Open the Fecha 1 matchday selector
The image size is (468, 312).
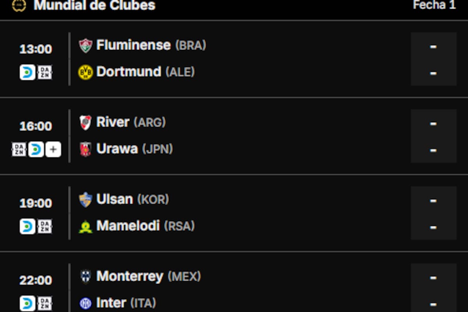(x=434, y=5)
